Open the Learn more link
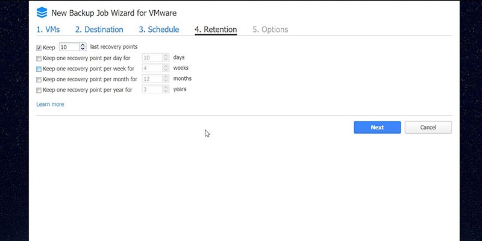The width and height of the screenshot is (482, 241). click(50, 104)
